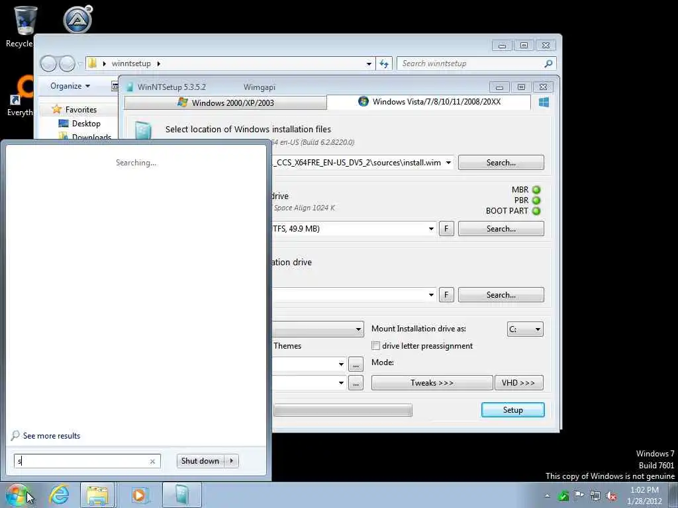Click Search for the installation drive

(501, 295)
